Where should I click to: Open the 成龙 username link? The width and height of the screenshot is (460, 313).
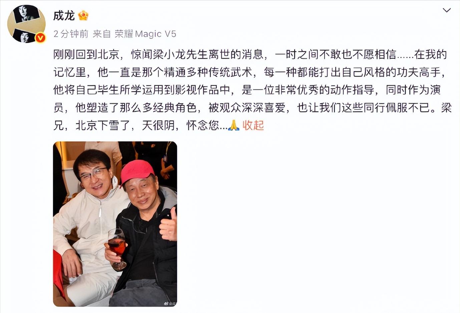[64, 16]
